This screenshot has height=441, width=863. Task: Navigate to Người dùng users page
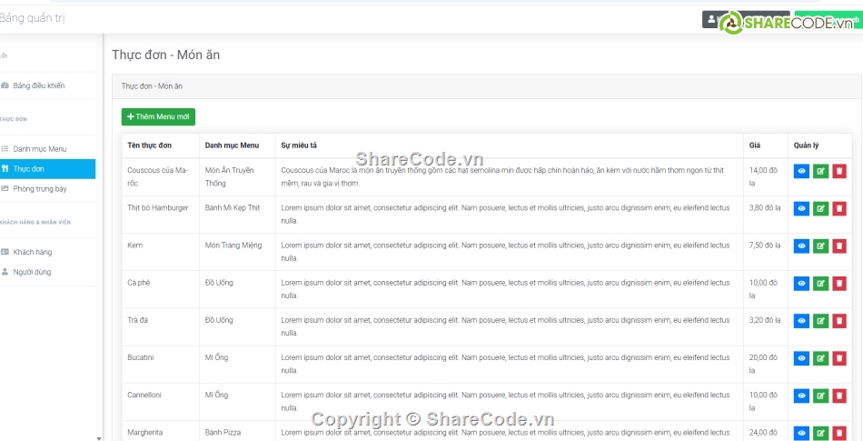click(x=32, y=272)
